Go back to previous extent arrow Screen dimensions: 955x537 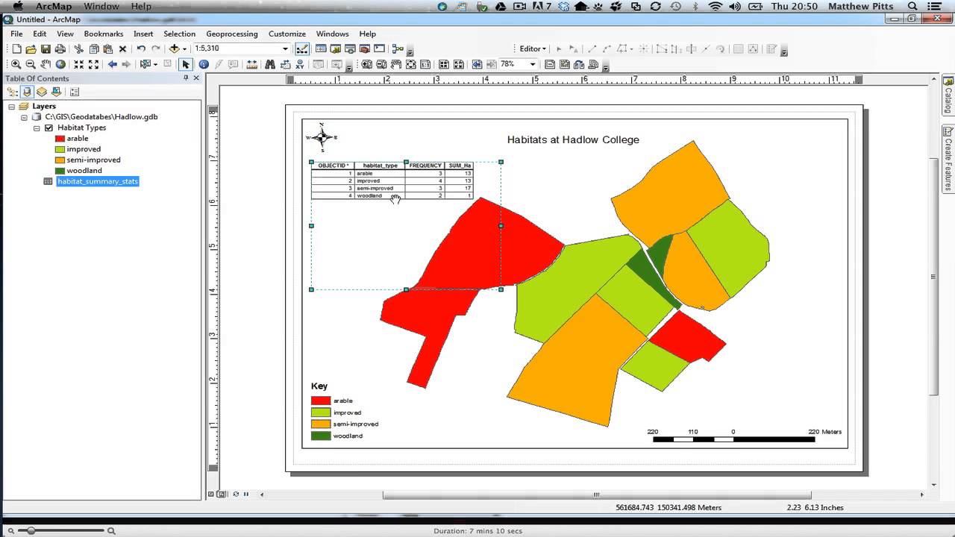coord(112,65)
